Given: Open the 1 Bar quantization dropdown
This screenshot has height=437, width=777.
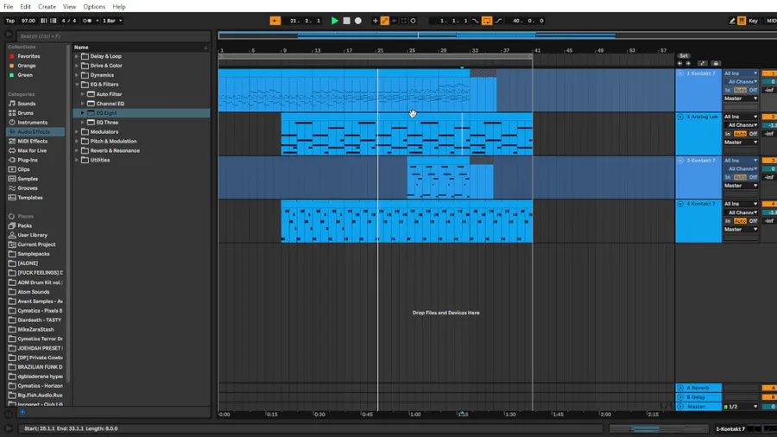Looking at the screenshot, I should pos(112,21).
